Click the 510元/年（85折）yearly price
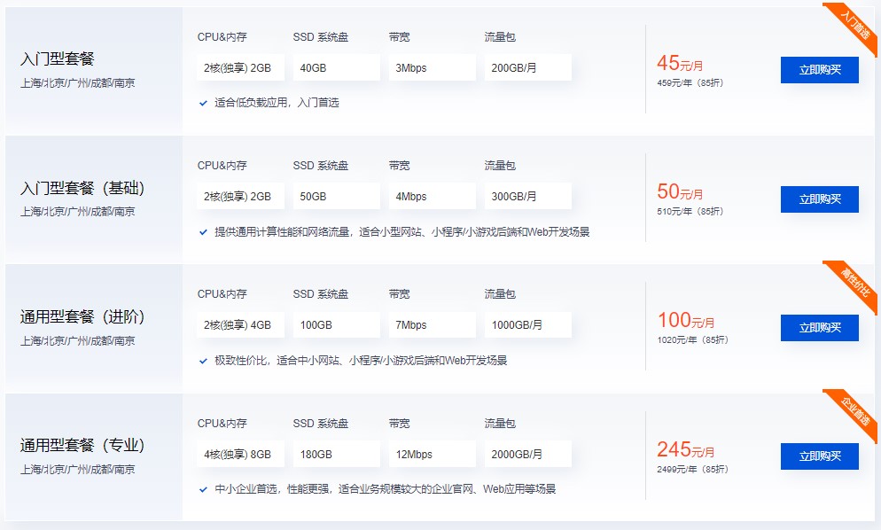Image resolution: width=881 pixels, height=530 pixels. (690, 211)
